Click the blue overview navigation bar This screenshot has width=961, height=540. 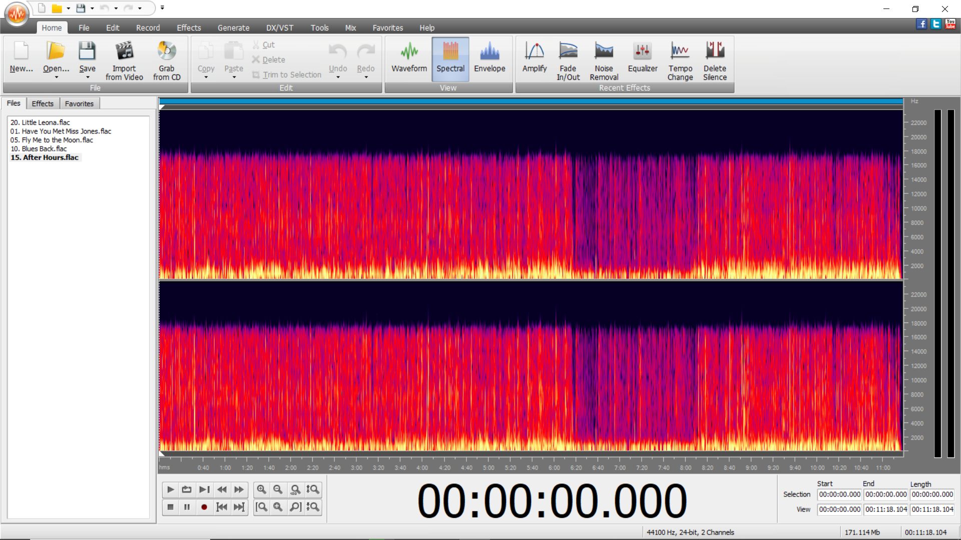pos(531,101)
